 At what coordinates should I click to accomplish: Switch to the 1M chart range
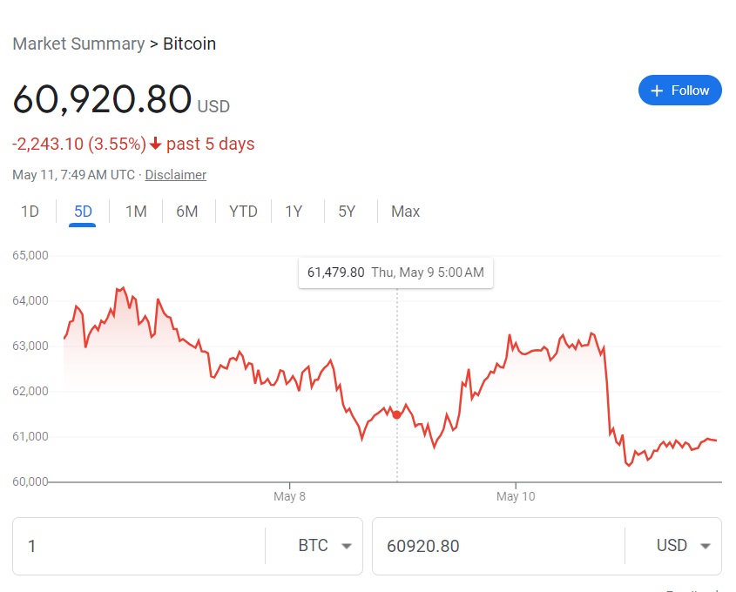[136, 212]
